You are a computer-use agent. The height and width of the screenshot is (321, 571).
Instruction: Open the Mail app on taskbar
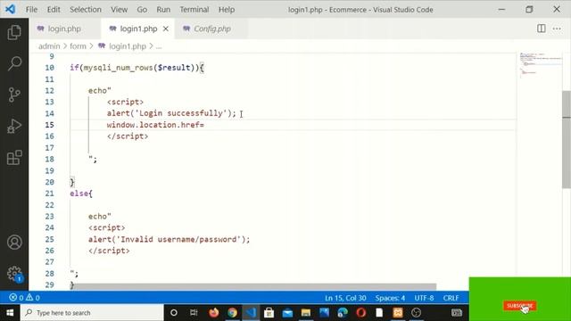pyautogui.click(x=287, y=313)
